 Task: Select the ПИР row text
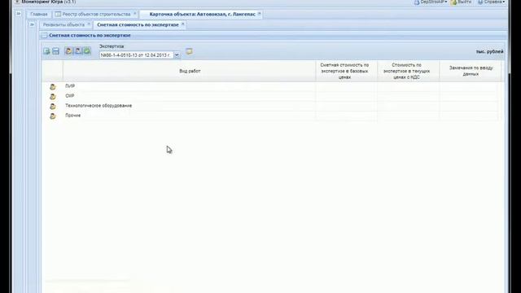point(70,86)
